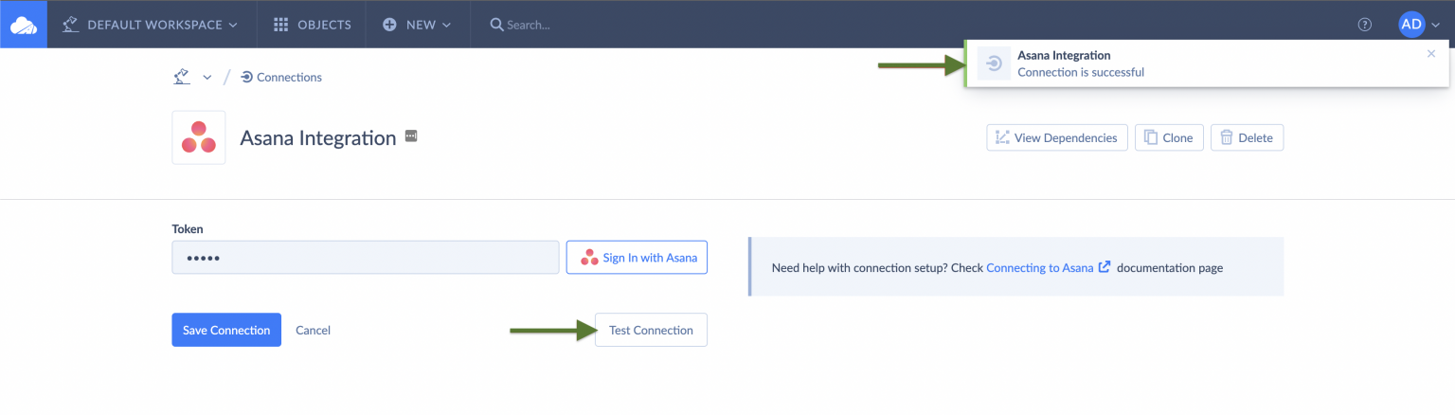Click the AD user avatar

pyautogui.click(x=1411, y=25)
